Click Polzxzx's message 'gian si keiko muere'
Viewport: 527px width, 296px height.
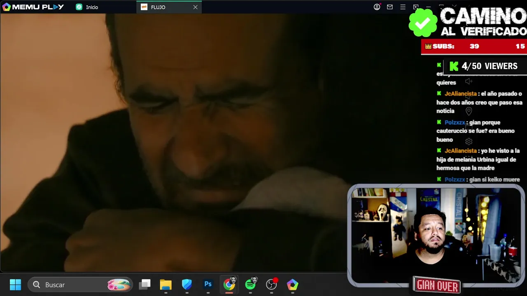[x=478, y=180]
